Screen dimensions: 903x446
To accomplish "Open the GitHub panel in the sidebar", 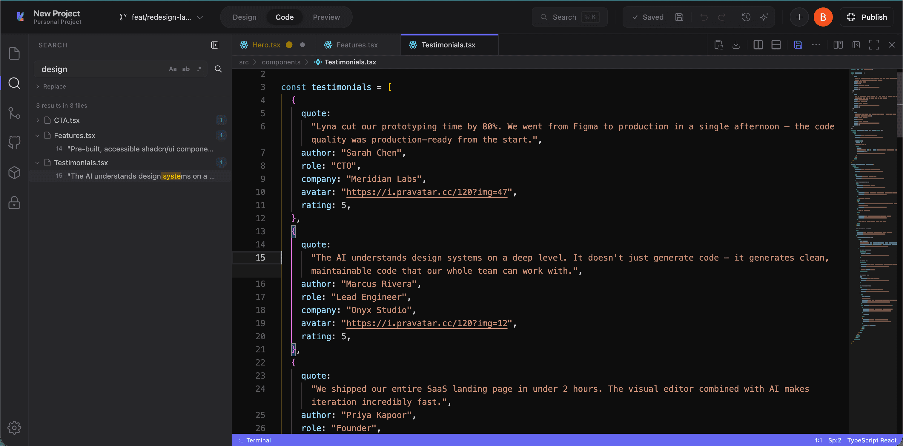I will [x=14, y=143].
